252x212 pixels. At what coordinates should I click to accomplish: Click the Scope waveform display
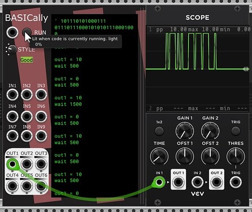[198, 69]
